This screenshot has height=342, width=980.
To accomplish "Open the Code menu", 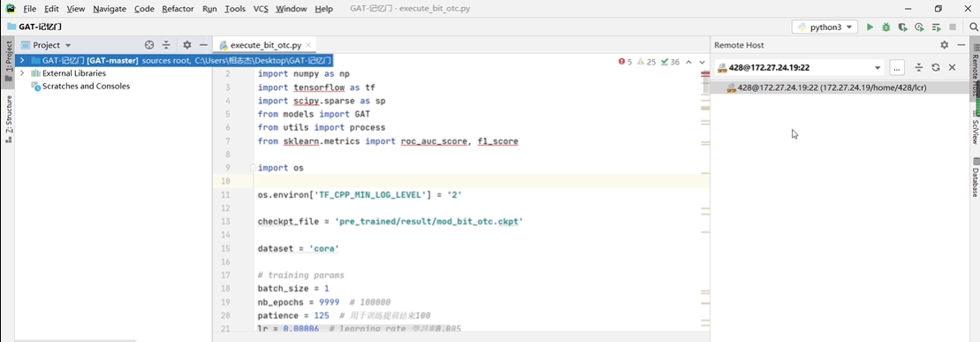I will 144,9.
